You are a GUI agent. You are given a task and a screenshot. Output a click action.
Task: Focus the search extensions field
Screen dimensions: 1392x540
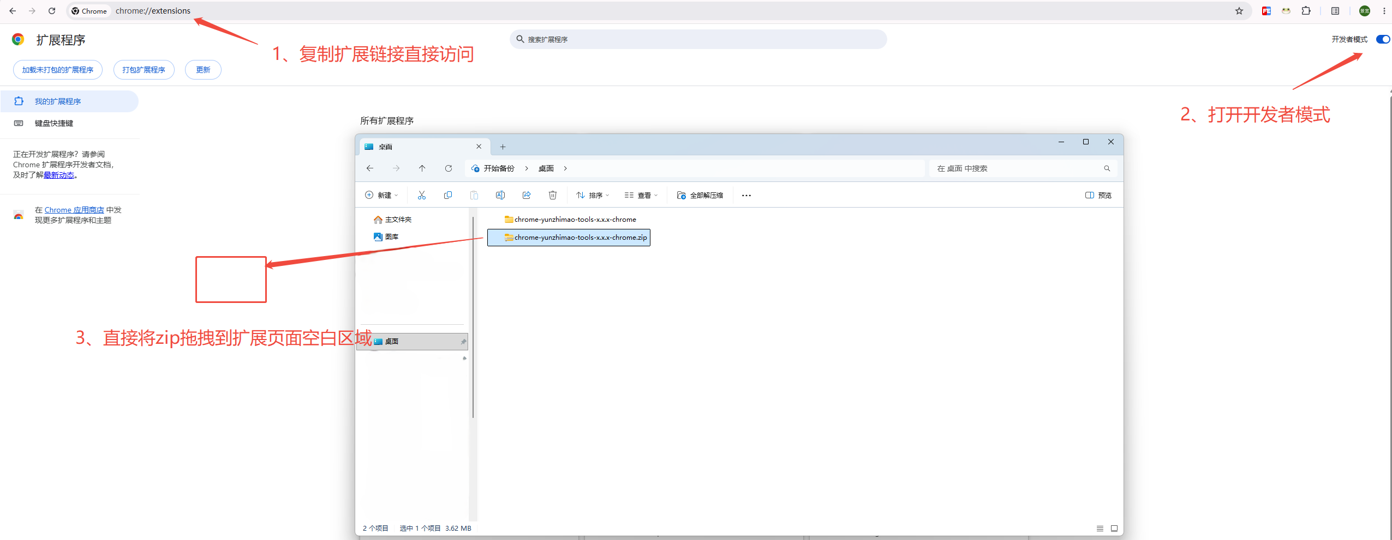(698, 39)
